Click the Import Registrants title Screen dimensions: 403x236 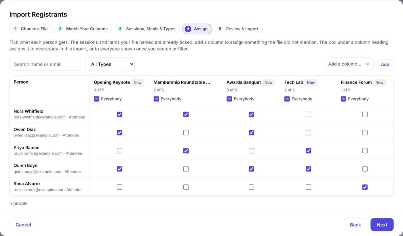(38, 14)
